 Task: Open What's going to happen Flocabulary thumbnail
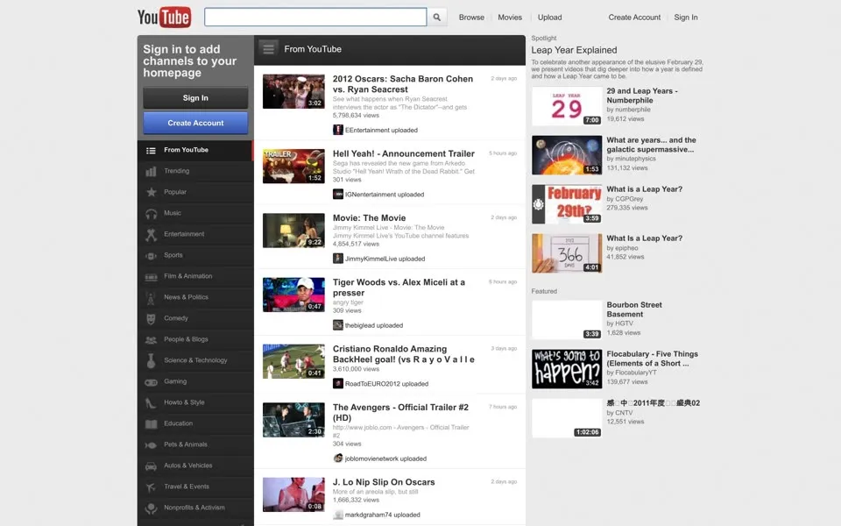click(567, 369)
